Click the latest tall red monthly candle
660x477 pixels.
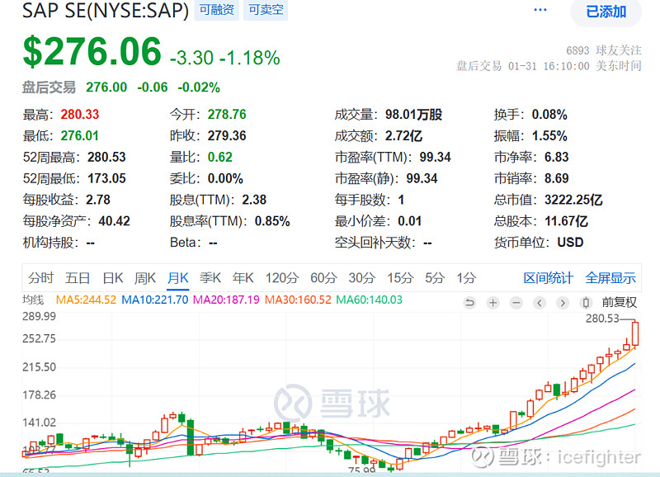coord(634,334)
